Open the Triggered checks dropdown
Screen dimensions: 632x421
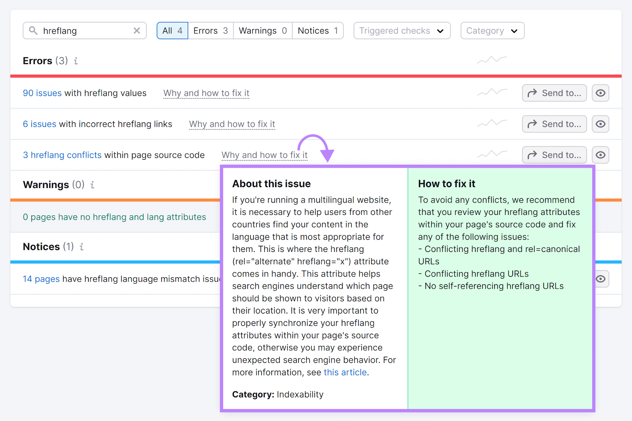pos(401,30)
